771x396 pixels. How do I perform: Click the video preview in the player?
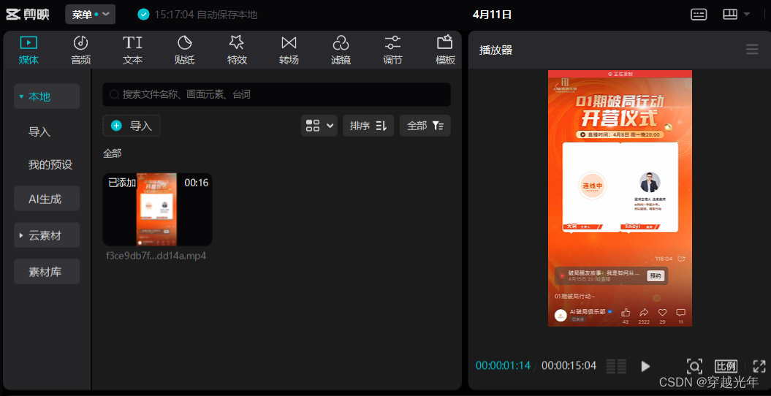tap(620, 198)
